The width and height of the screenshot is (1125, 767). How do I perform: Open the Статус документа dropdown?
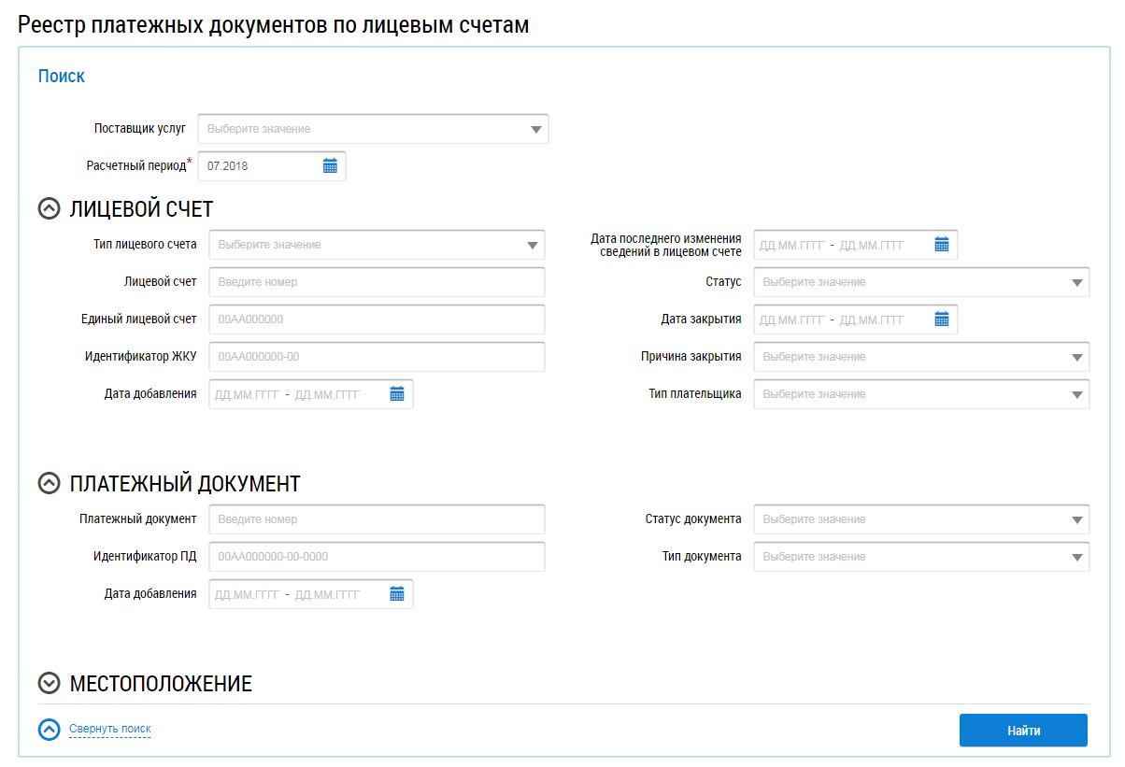(921, 519)
